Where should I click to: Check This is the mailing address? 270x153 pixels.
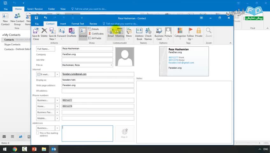(x=38, y=133)
